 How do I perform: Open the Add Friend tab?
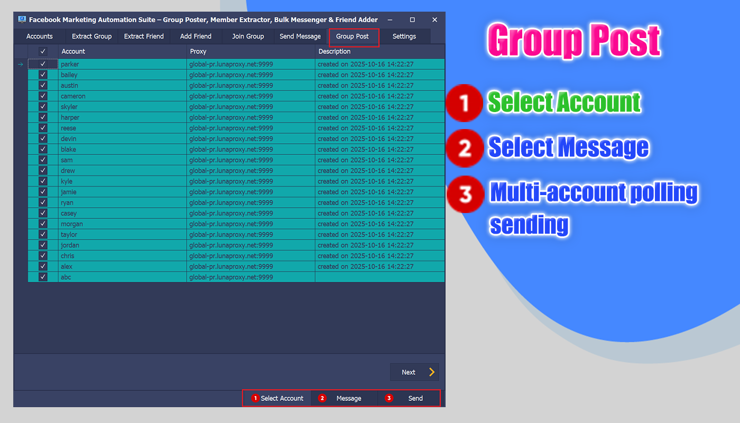(196, 36)
